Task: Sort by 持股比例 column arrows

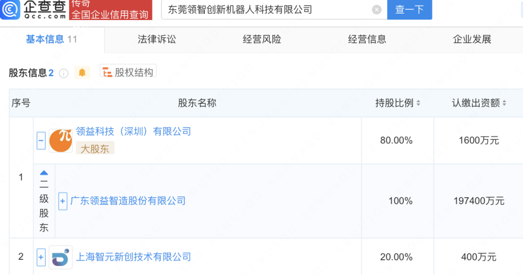Action: [x=418, y=103]
